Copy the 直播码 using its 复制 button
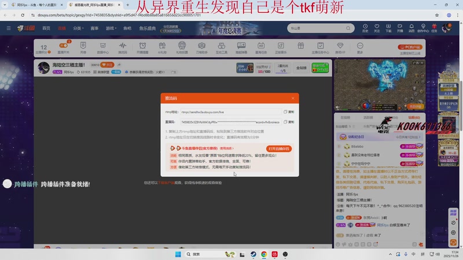This screenshot has width=463, height=260. (289, 122)
